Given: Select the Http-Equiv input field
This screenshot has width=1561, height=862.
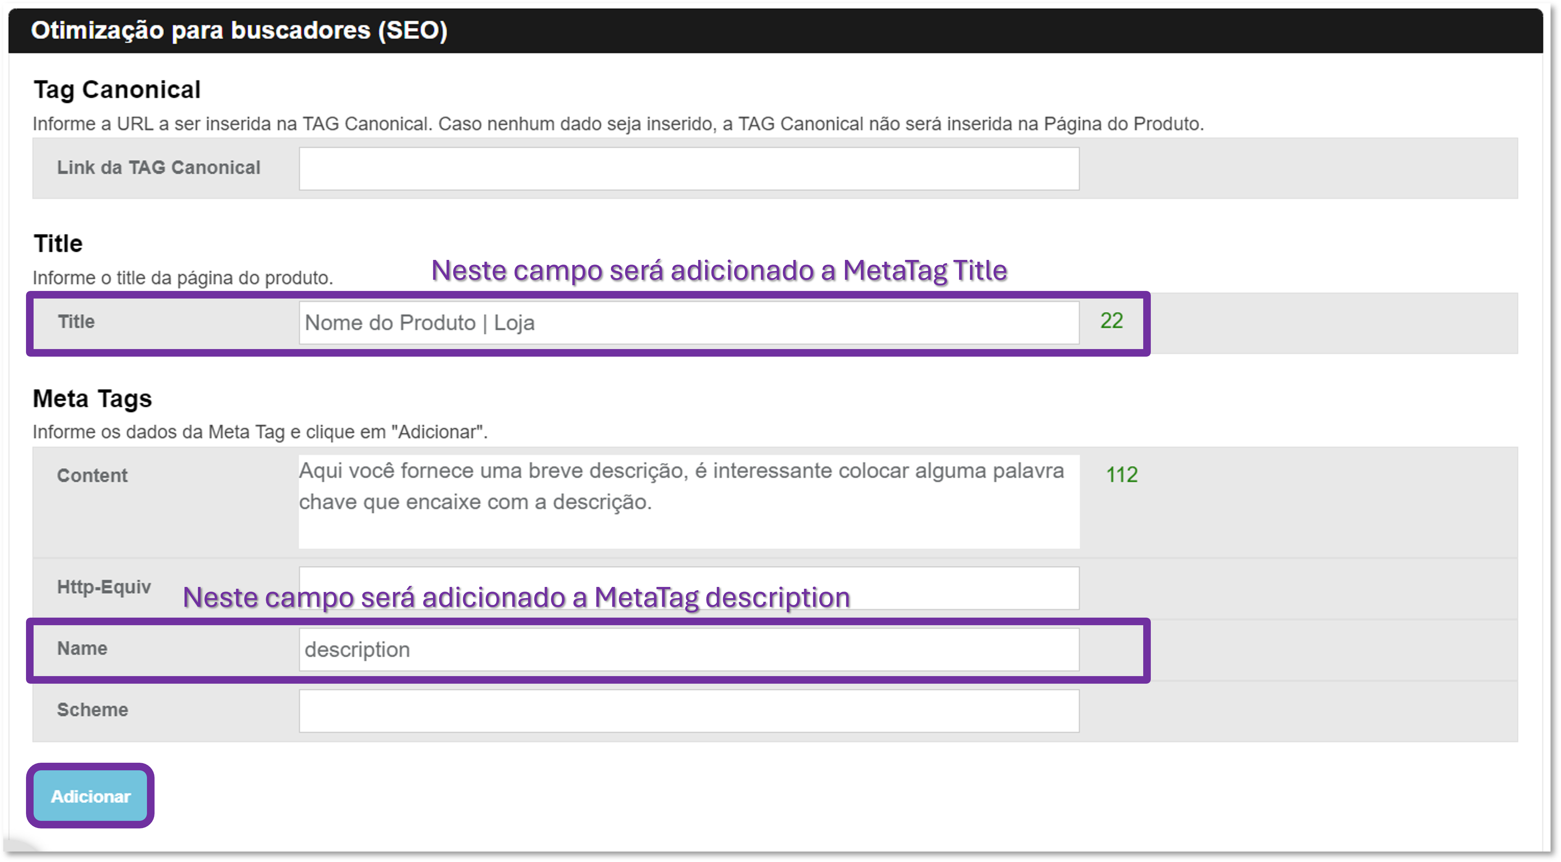Looking at the screenshot, I should pos(688,588).
